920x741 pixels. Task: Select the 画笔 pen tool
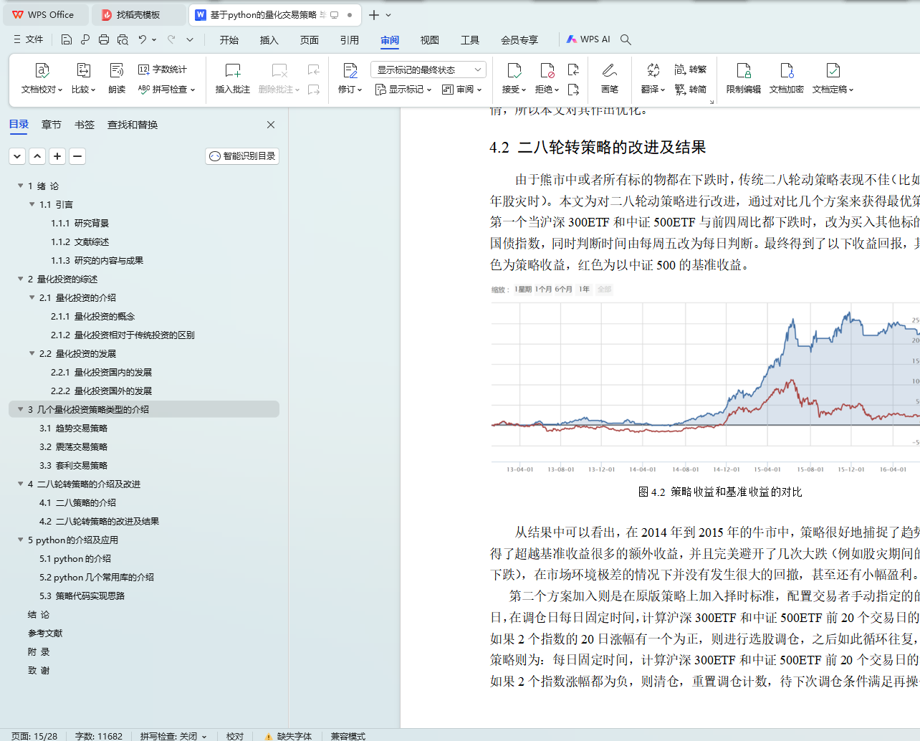[610, 78]
